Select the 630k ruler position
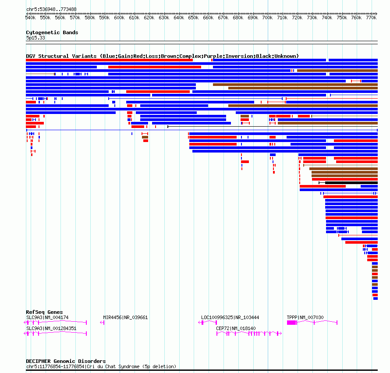Image resolution: width=390 pixels, height=373 pixels. [x=164, y=18]
